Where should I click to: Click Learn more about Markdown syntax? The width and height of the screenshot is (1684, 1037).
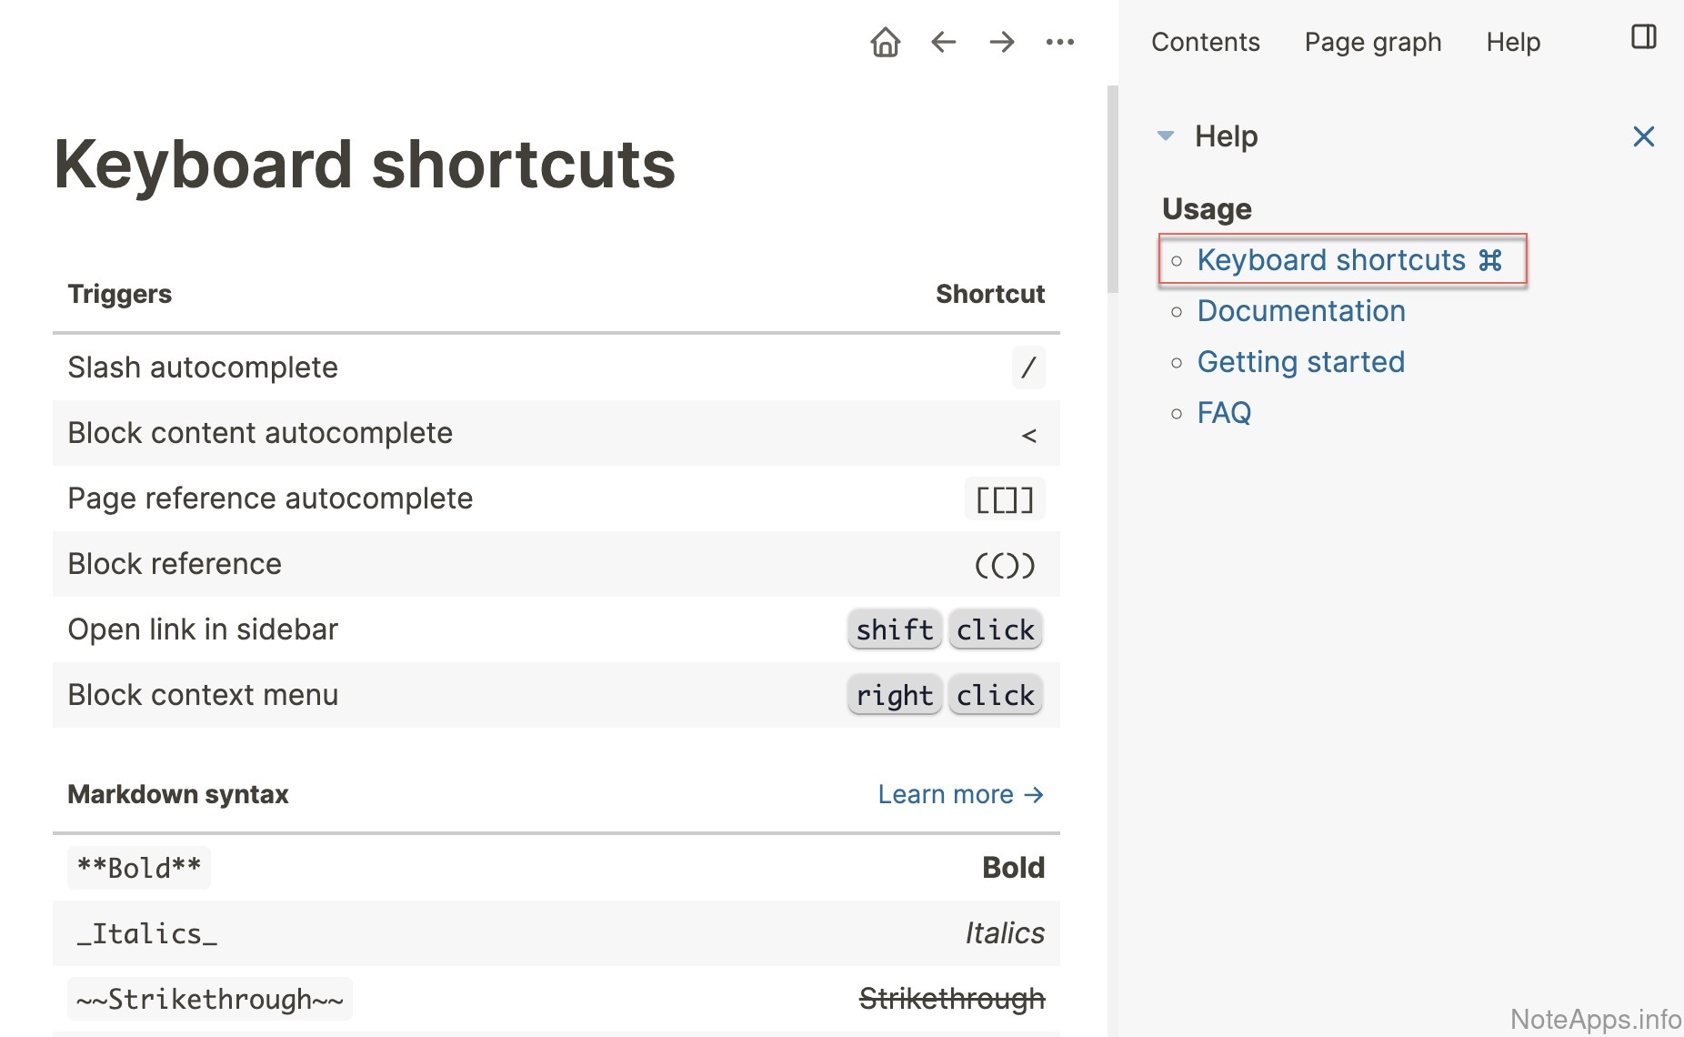(x=960, y=794)
